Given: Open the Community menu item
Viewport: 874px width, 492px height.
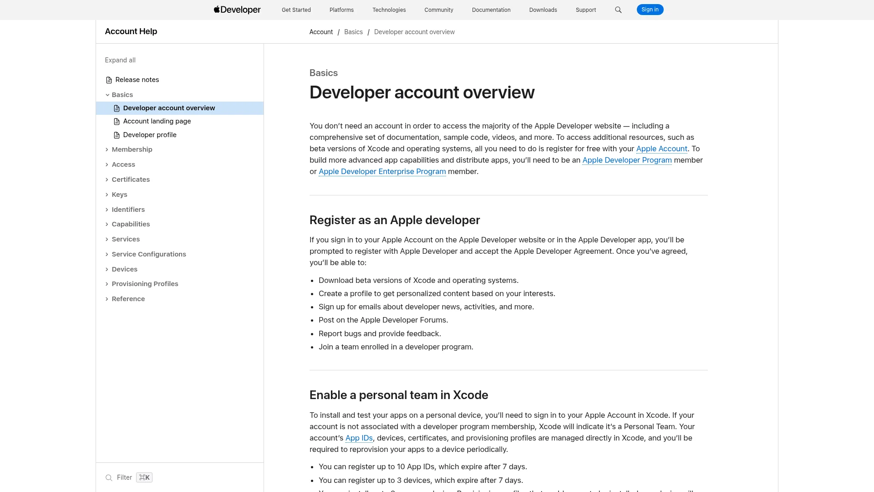Looking at the screenshot, I should pos(439,10).
